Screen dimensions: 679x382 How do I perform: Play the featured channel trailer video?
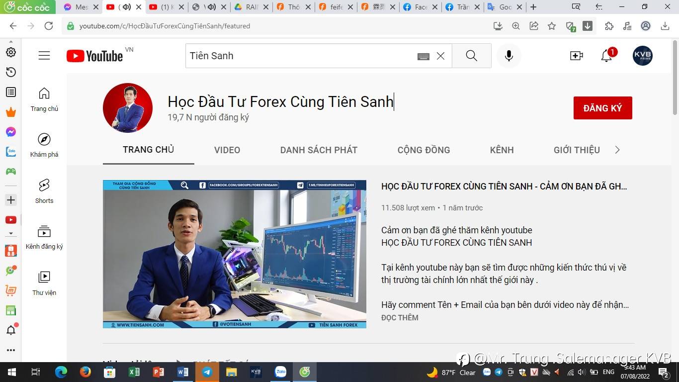tap(235, 254)
